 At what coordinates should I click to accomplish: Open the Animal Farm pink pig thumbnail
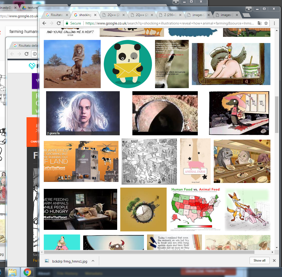[195, 161]
